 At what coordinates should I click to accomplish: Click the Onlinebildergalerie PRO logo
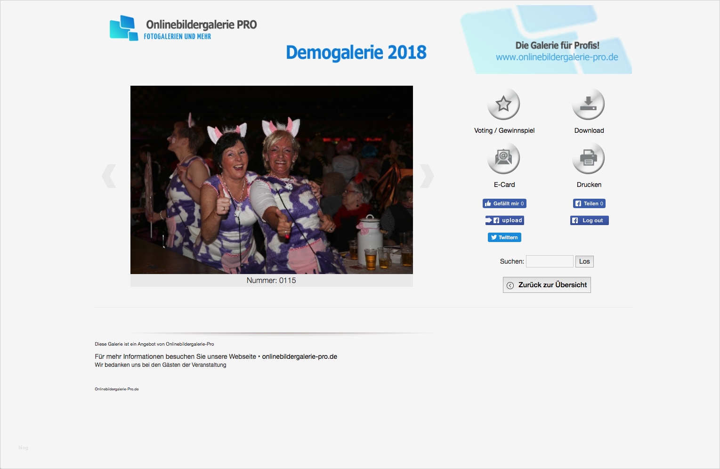click(x=183, y=28)
